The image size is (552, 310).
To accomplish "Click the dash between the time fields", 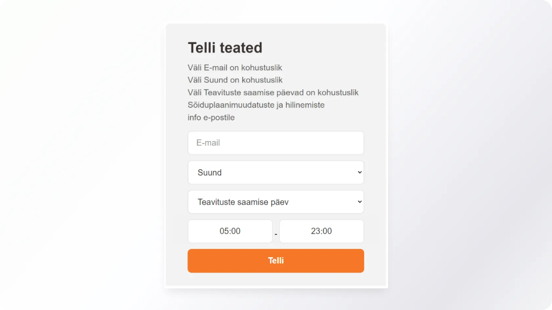I will pyautogui.click(x=276, y=235).
